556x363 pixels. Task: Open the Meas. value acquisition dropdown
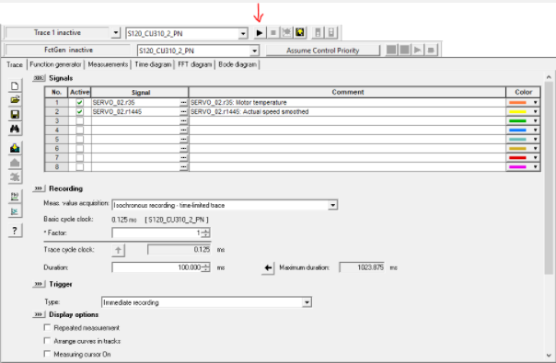coord(332,205)
